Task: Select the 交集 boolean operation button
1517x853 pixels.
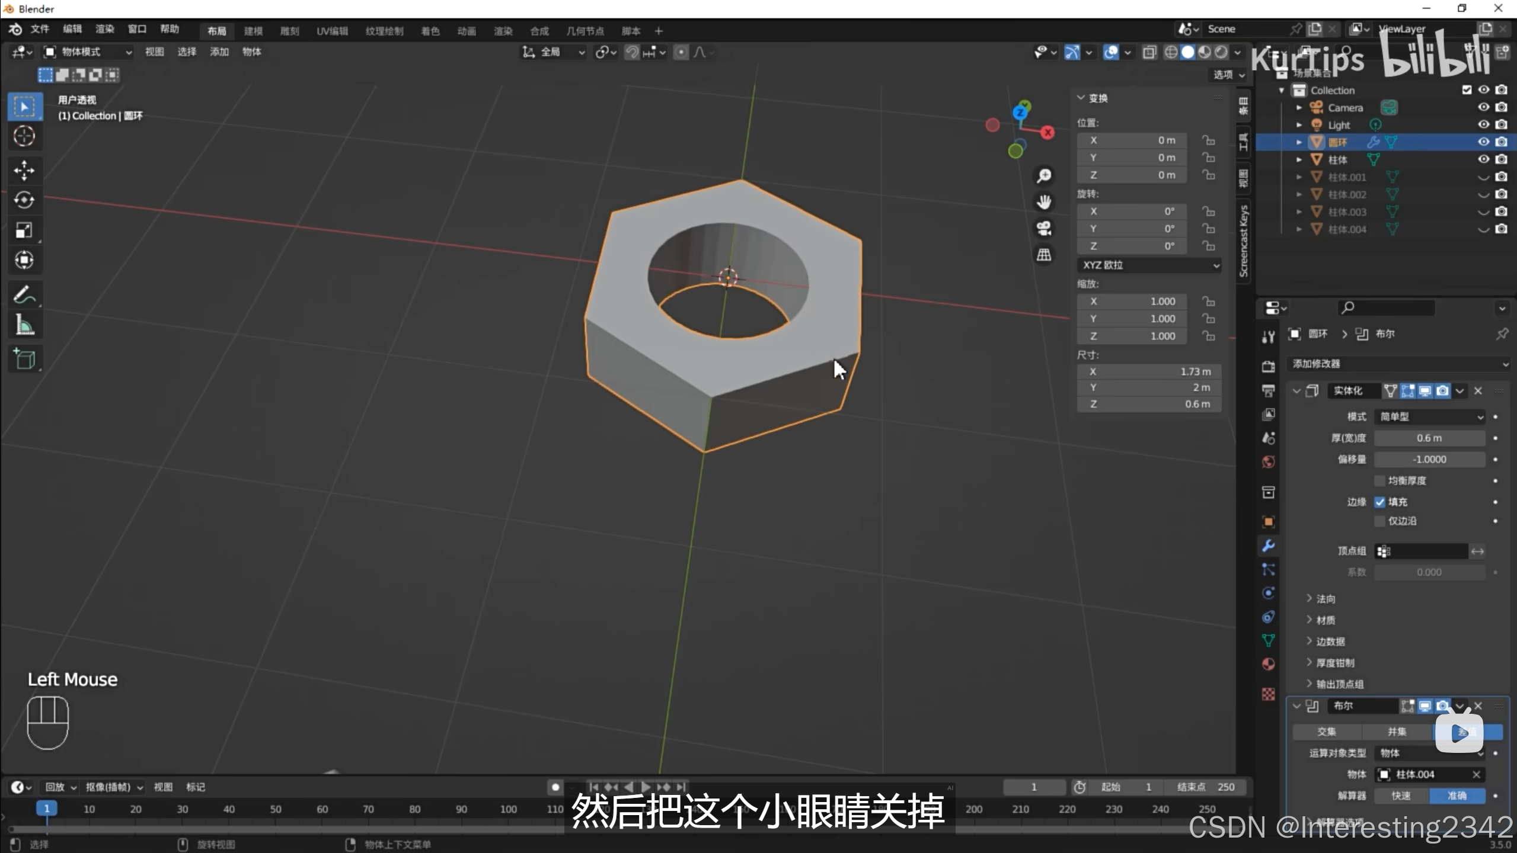Action: click(1327, 732)
